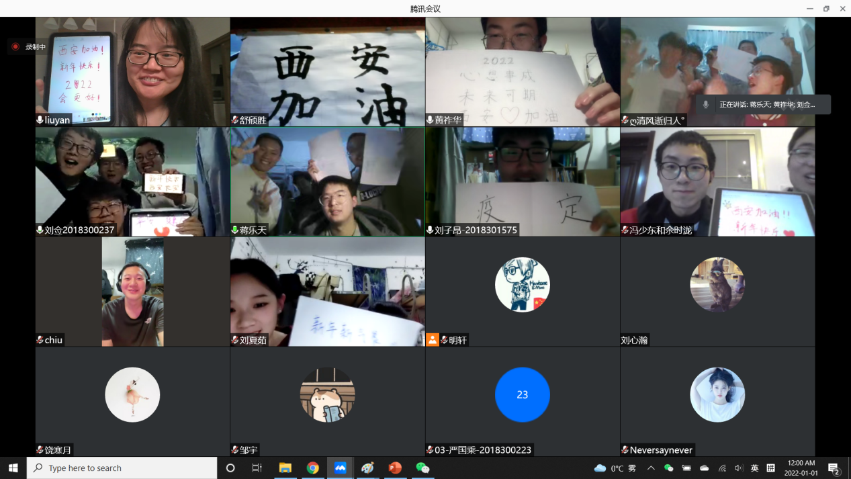Open WeChat from the taskbar
The width and height of the screenshot is (851, 479).
(x=422, y=468)
